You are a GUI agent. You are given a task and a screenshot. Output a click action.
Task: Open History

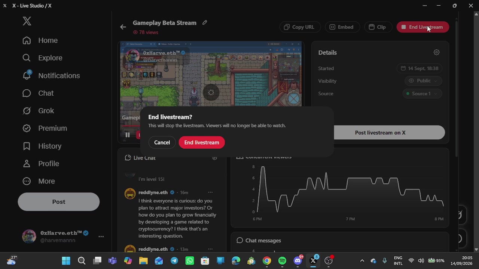(42, 146)
